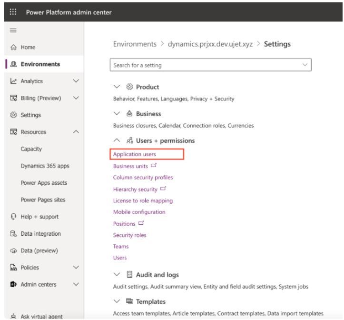Expand the Audit and logs section
344x320 pixels.
click(117, 275)
